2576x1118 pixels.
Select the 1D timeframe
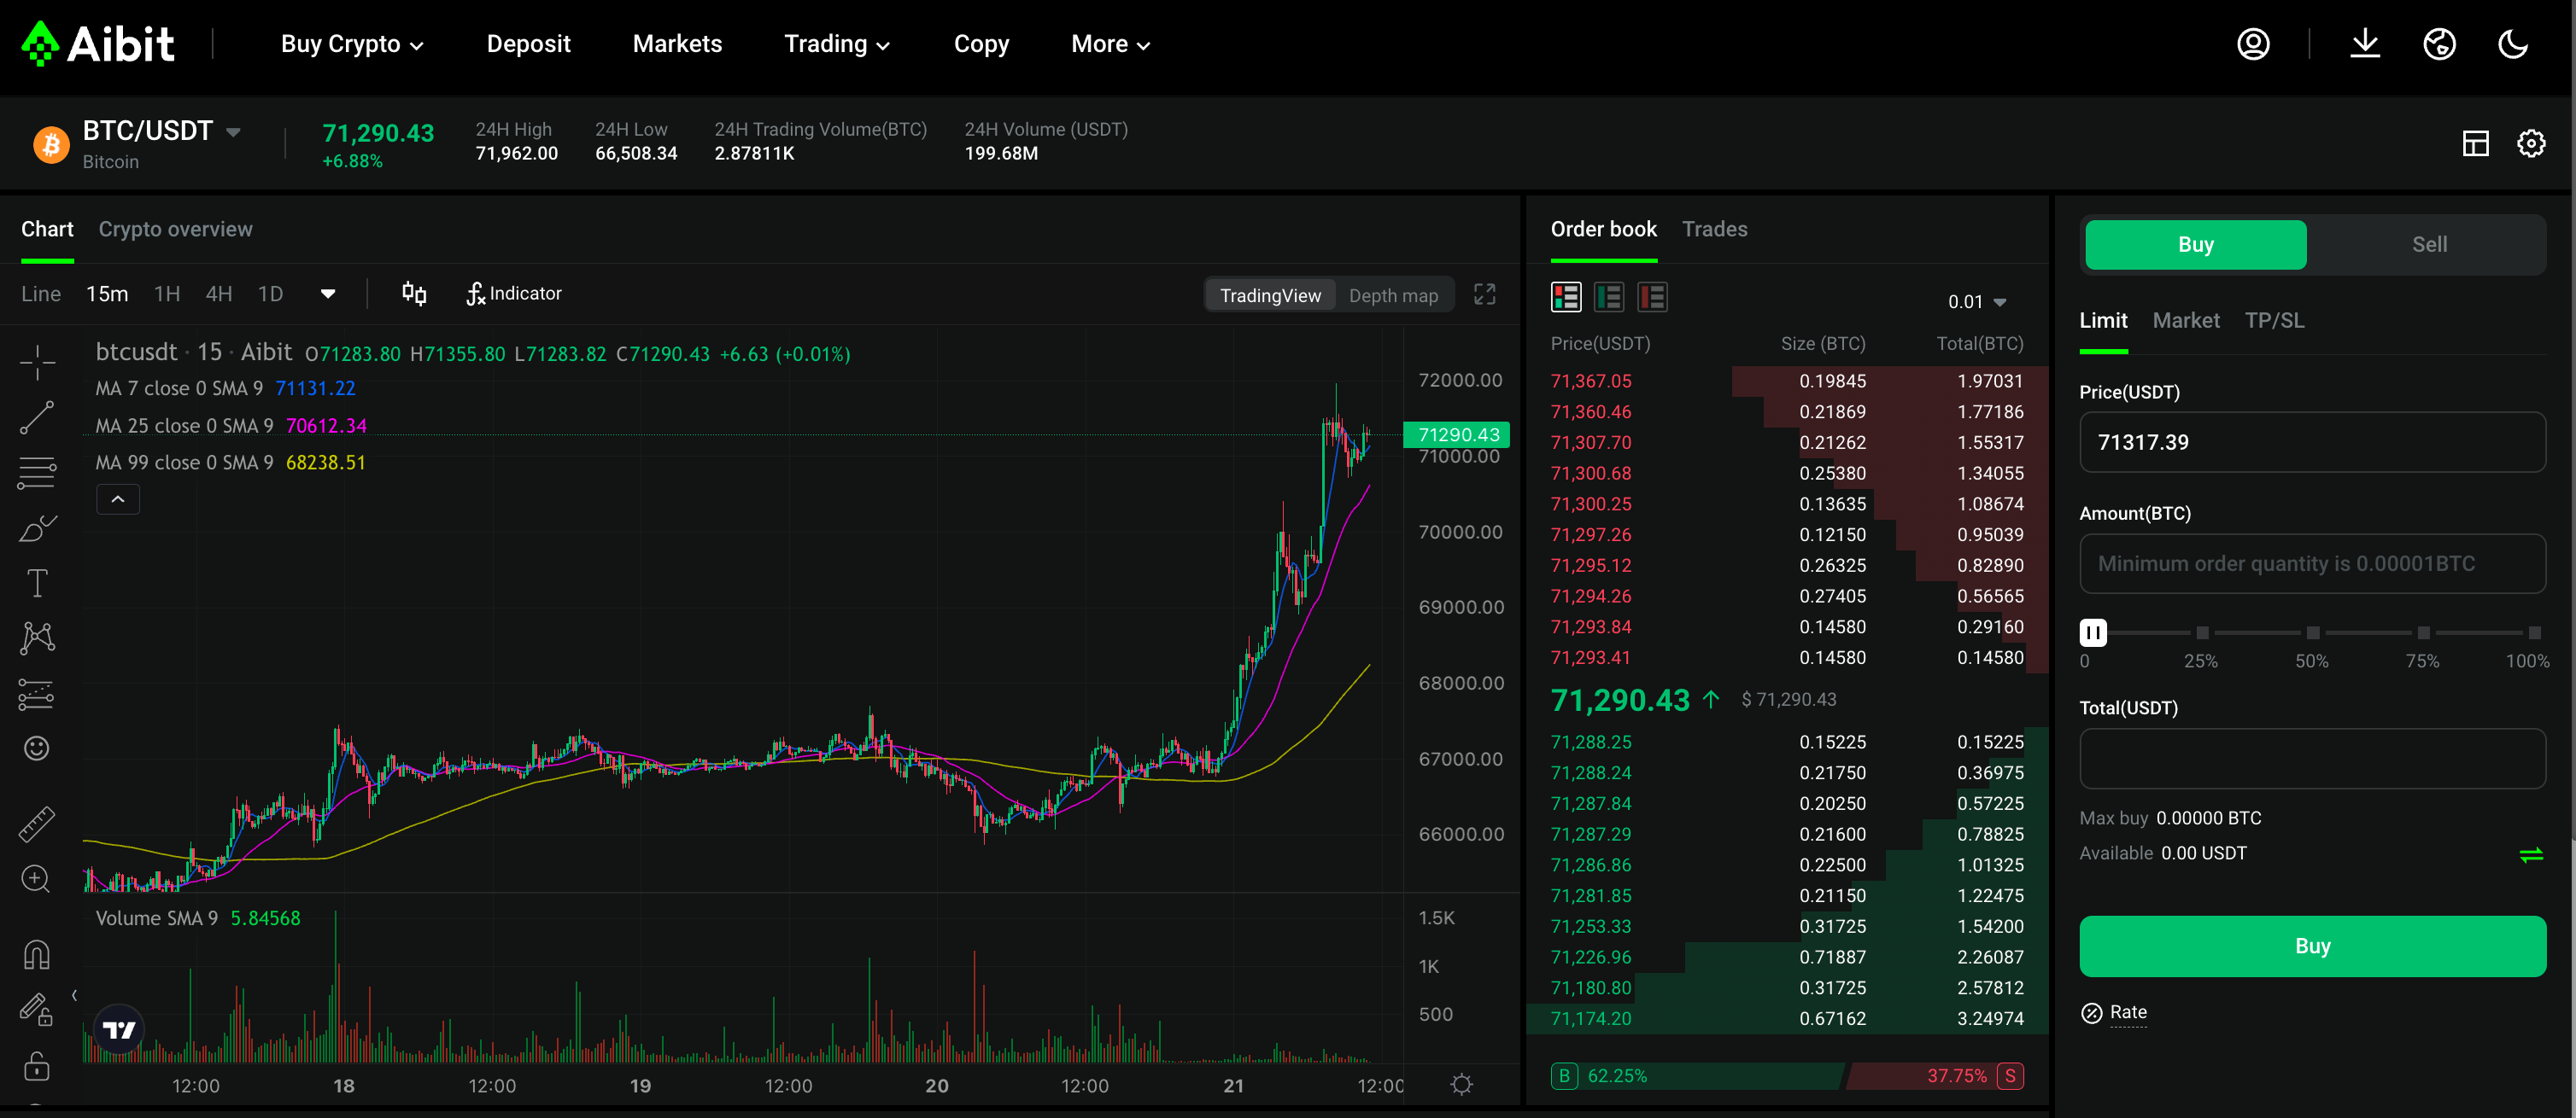tap(270, 294)
